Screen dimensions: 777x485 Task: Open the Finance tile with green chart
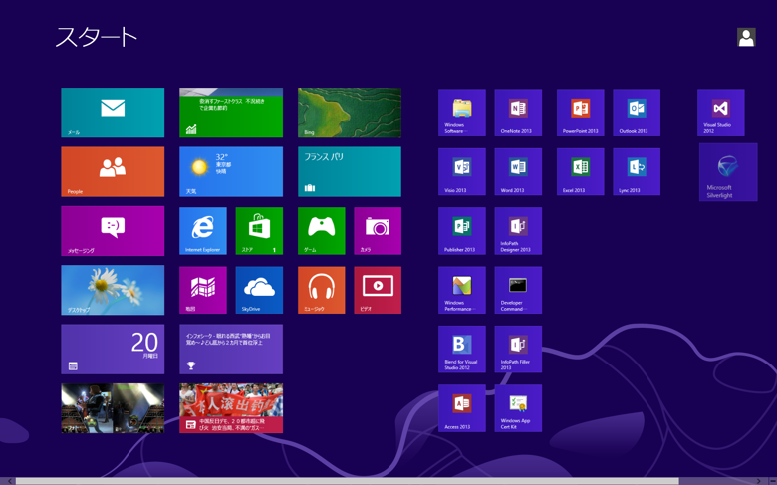pyautogui.click(x=231, y=113)
